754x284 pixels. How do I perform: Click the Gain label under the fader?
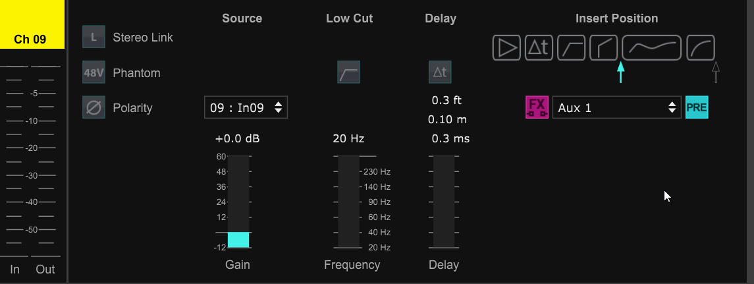pos(238,265)
